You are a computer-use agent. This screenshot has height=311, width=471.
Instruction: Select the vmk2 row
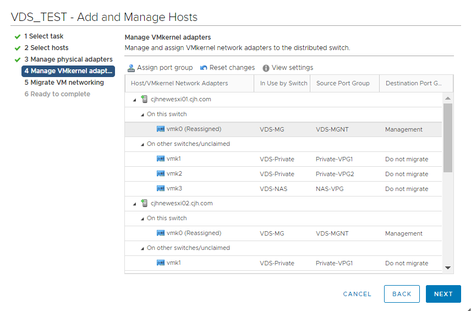coord(283,174)
